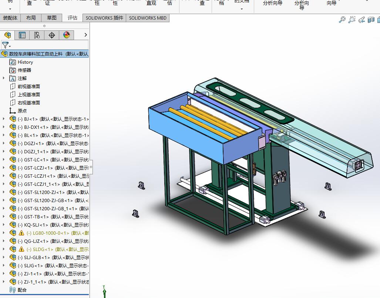Expand the BJ<1> component node

click(x=4, y=119)
